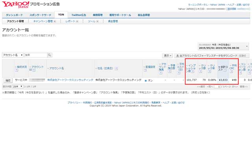Screen dimensions: 252x168
Task: Open the 免責事項 footer link
Action: [x=156, y=102]
